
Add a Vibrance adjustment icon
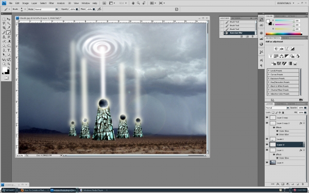(271, 56)
